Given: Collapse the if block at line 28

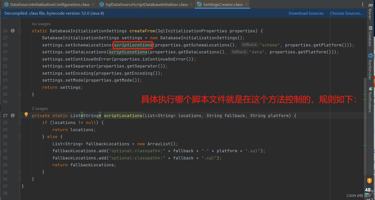Looking at the screenshot, I should point(20,123).
